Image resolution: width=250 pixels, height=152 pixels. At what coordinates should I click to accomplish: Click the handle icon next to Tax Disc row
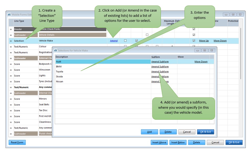click(11, 110)
